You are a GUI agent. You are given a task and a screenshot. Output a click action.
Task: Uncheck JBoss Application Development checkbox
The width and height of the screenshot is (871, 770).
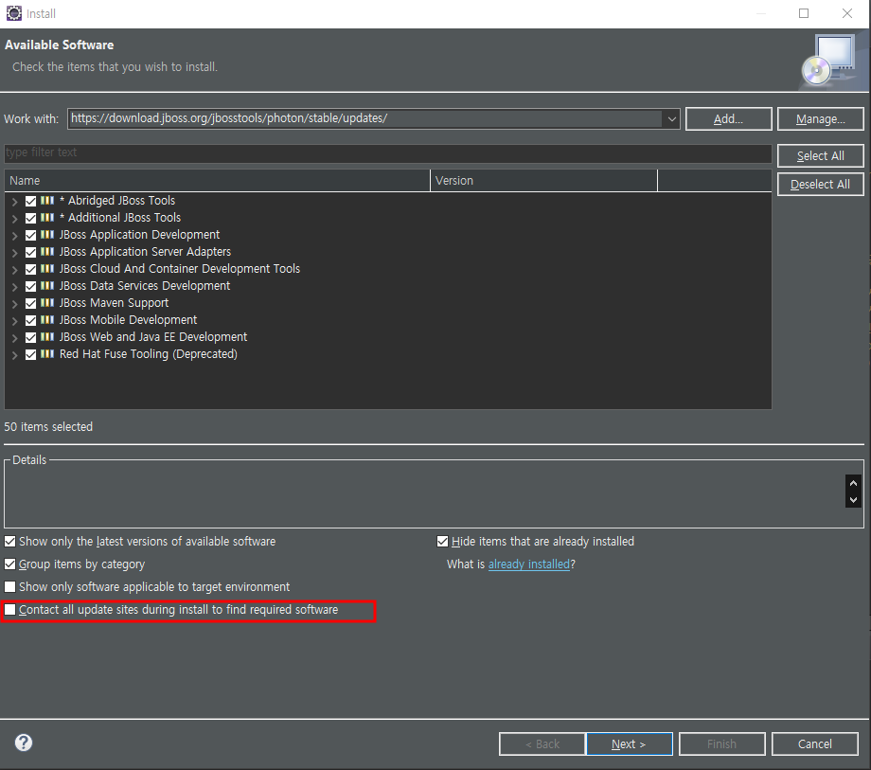[x=30, y=235]
